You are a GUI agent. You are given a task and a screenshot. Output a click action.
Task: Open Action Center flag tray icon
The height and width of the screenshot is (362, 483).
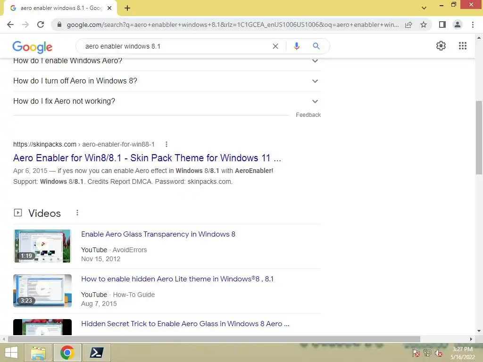pos(416,353)
